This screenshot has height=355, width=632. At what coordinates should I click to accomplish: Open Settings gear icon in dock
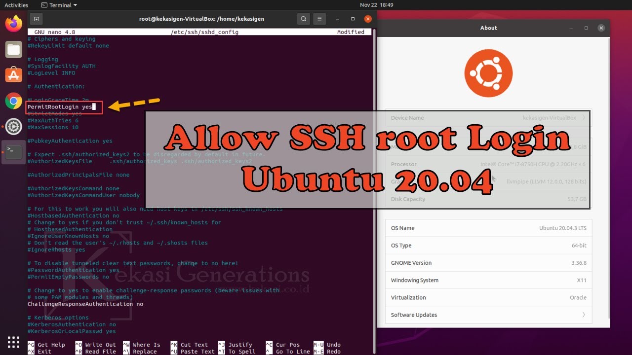(14, 127)
